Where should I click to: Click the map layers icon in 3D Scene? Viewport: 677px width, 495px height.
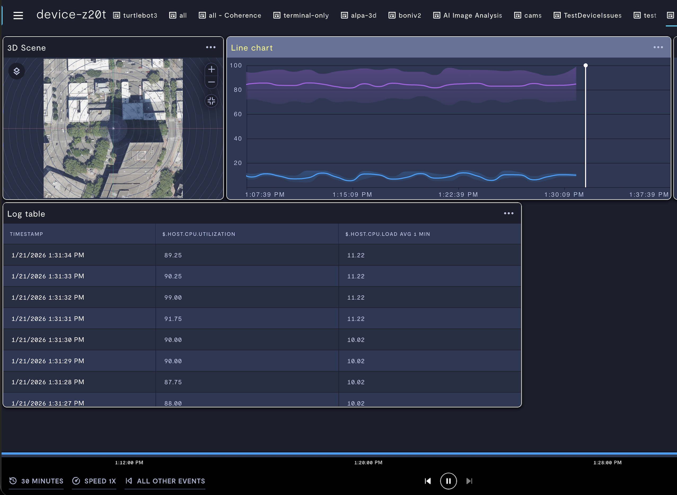point(16,71)
